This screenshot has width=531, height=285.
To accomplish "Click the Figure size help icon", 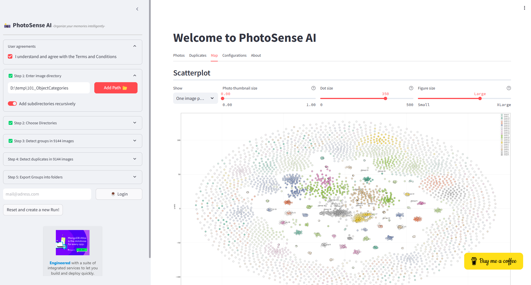I will (509, 88).
